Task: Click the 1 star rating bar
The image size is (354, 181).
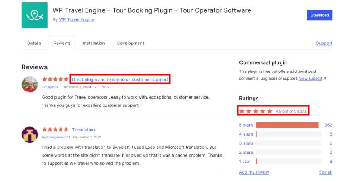Action: click(x=288, y=162)
